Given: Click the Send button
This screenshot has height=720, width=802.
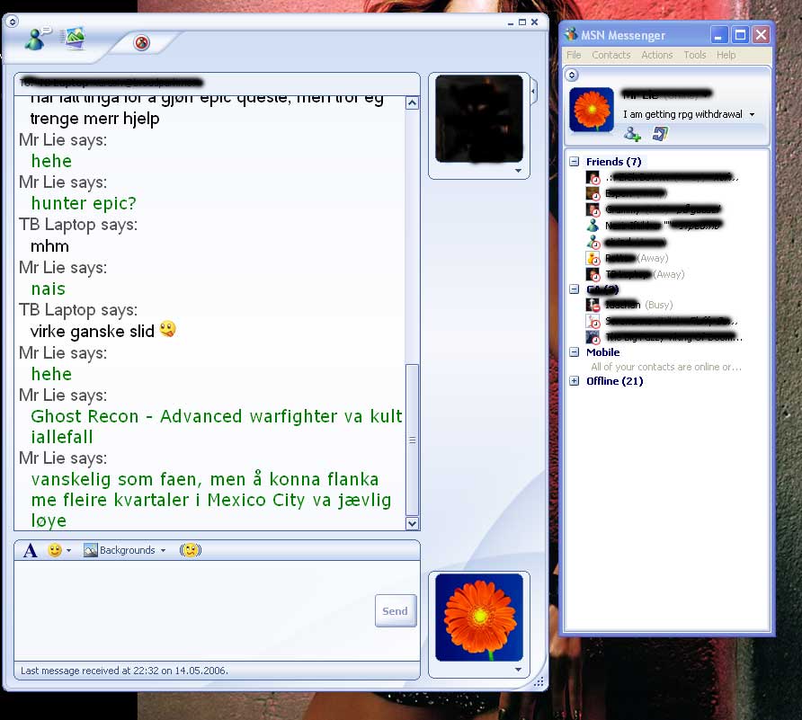Looking at the screenshot, I should 396,610.
